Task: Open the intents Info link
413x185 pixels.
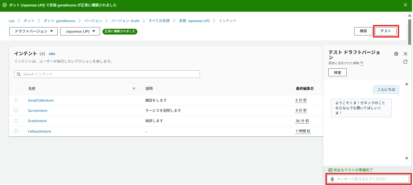Action: coord(52,54)
